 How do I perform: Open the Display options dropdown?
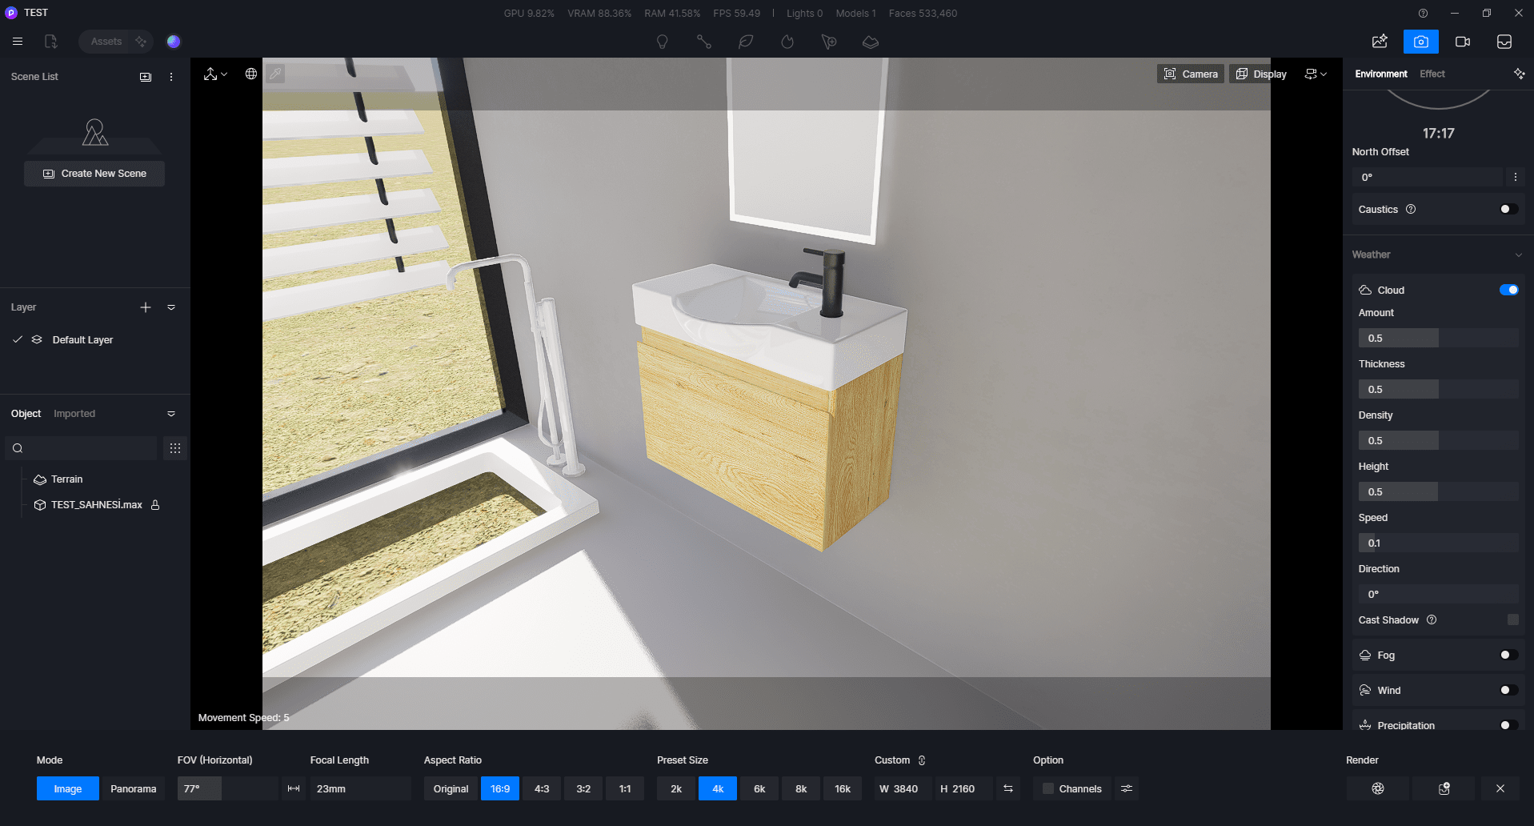coord(1260,74)
